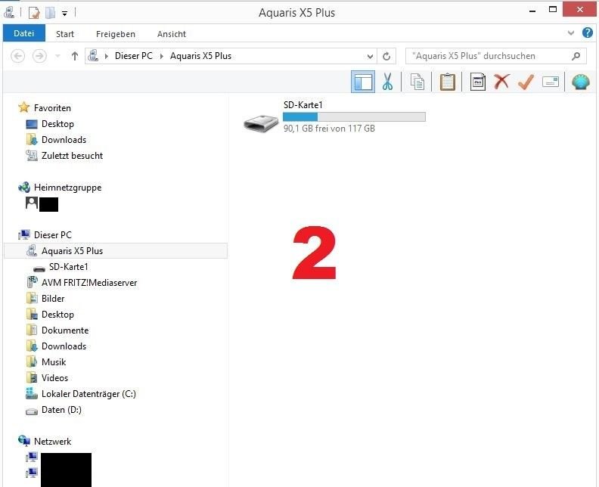Screen dimensions: 599x487
Task: Click the Copy pages icon in toolbar
Action: click(x=417, y=82)
